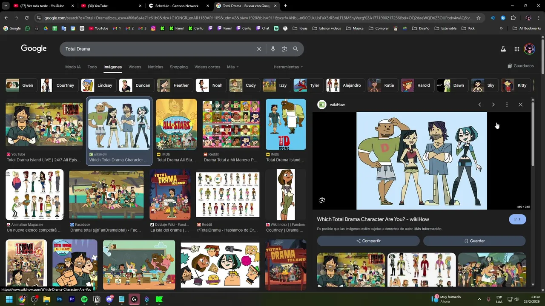Viewport: 545px width, 306px height.
Task: Switch to the Noticias tab
Action: (155, 67)
